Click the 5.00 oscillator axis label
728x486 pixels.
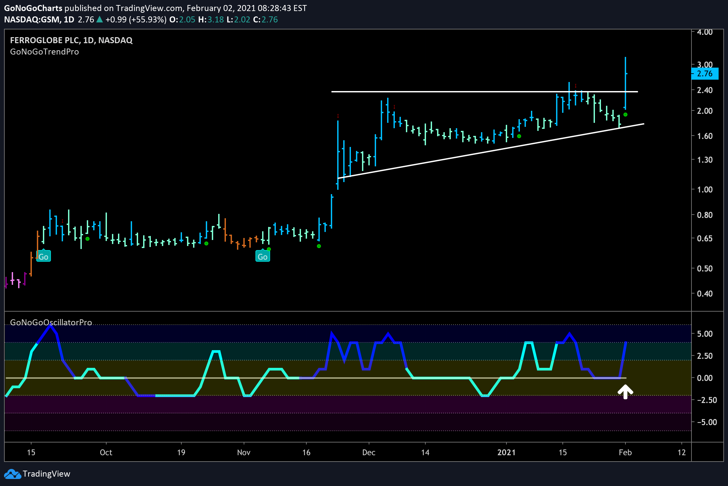click(x=705, y=334)
